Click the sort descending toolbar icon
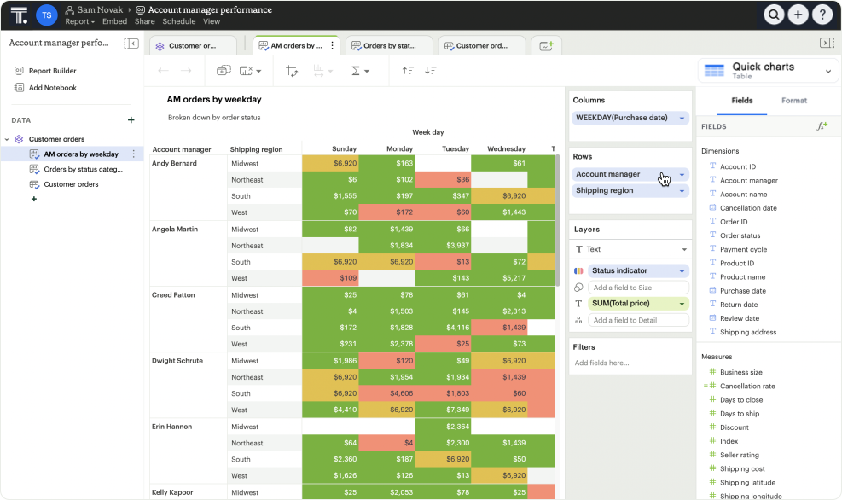This screenshot has width=842, height=500. pyautogui.click(x=431, y=71)
